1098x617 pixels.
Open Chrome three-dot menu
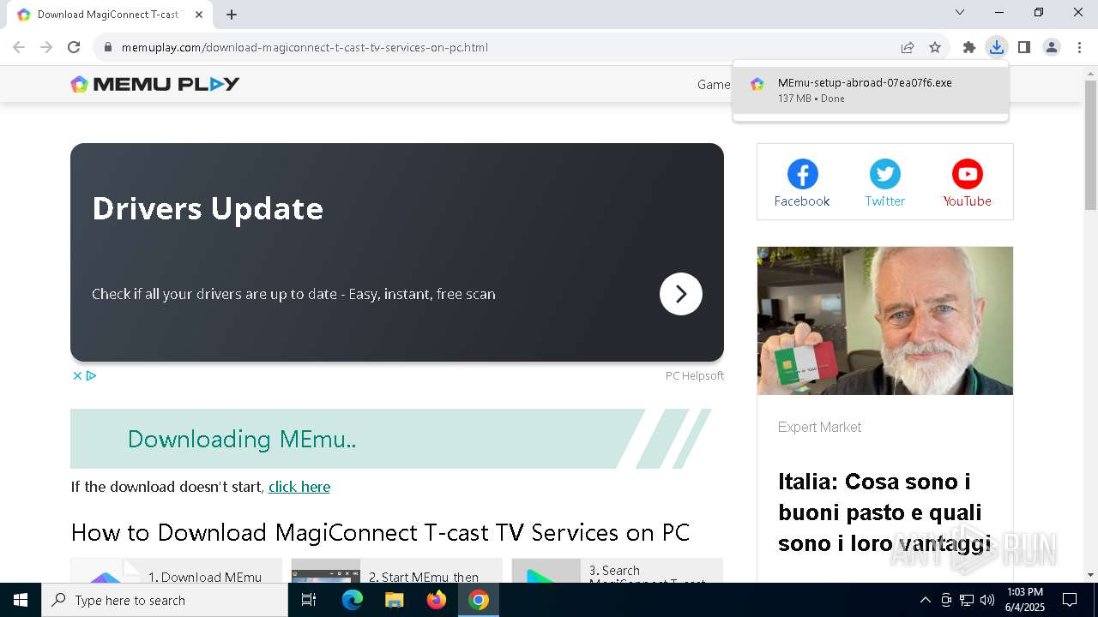point(1079,47)
